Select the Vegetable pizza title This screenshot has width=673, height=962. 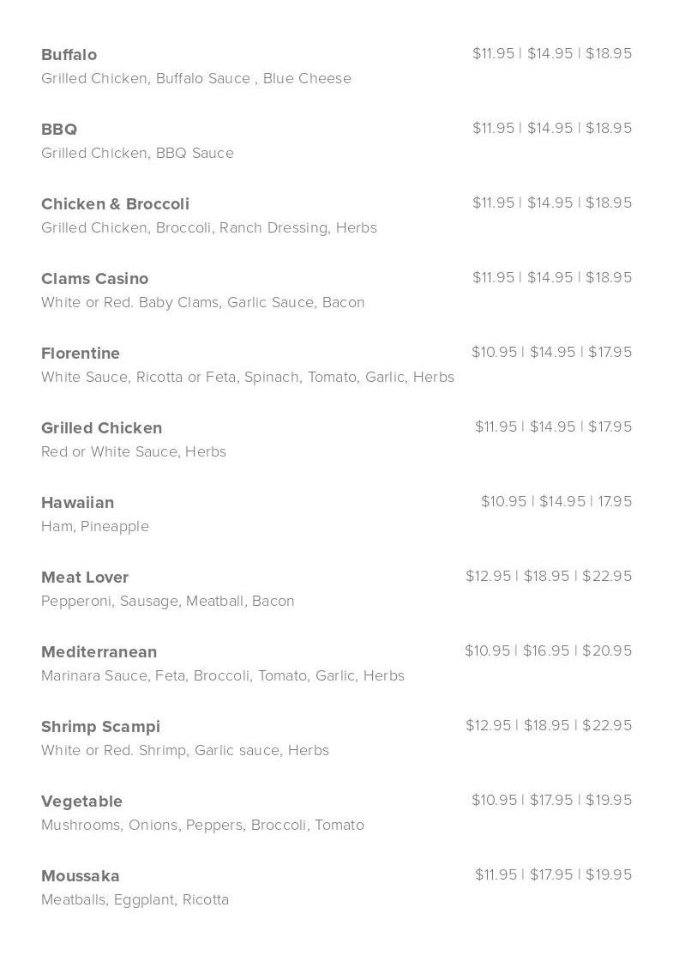81,802
